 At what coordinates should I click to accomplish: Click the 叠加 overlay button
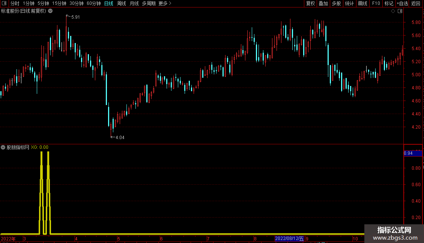[323, 3]
